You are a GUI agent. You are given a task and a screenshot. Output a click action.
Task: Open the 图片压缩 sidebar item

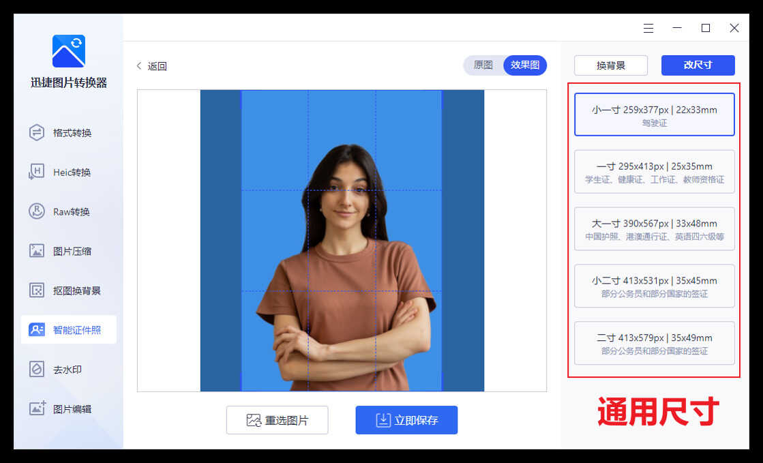(x=69, y=251)
